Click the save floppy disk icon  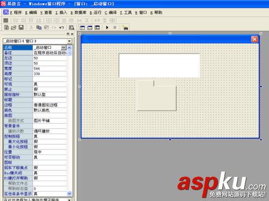coord(21,27)
